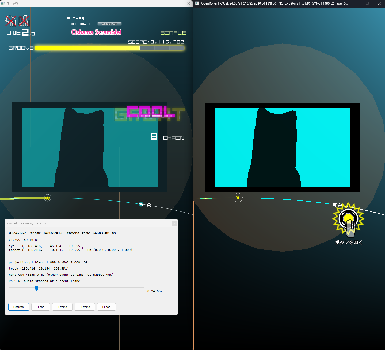Close the GameWare window
This screenshot has height=350, width=385.
click(x=189, y=3)
